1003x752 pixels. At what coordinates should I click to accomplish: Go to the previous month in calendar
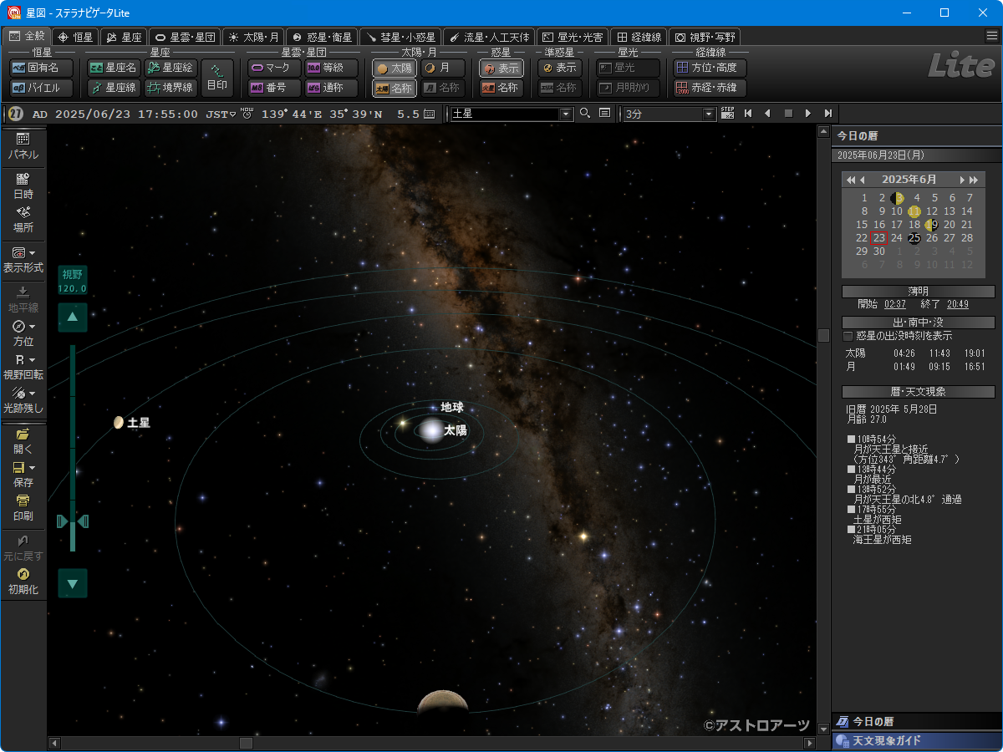(862, 180)
